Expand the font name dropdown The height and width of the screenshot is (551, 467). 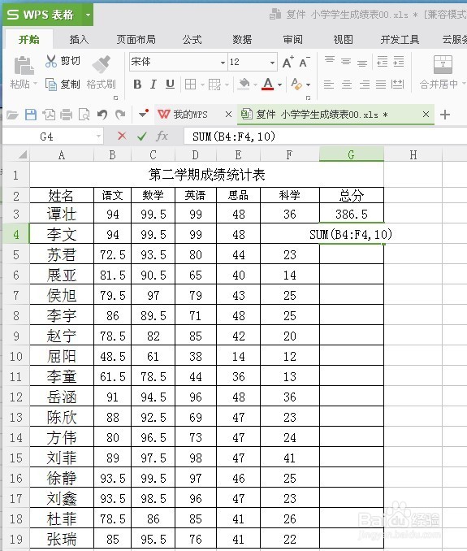[x=223, y=63]
